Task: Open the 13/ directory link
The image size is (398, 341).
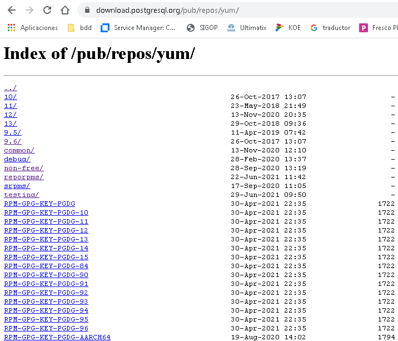Action: coord(11,123)
